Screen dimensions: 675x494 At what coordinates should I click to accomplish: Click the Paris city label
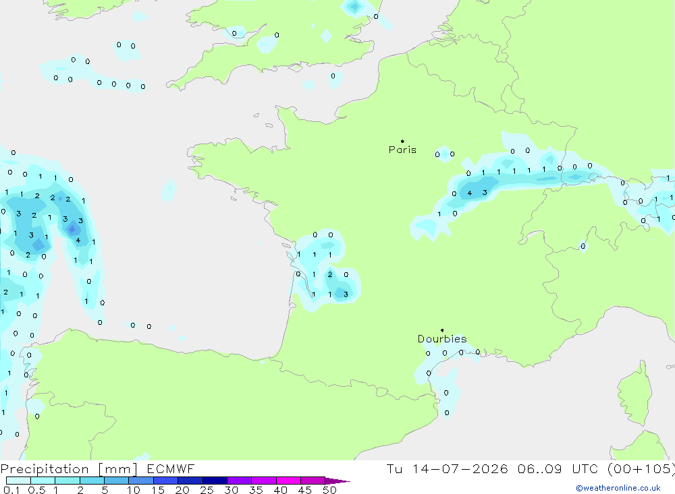pos(402,150)
